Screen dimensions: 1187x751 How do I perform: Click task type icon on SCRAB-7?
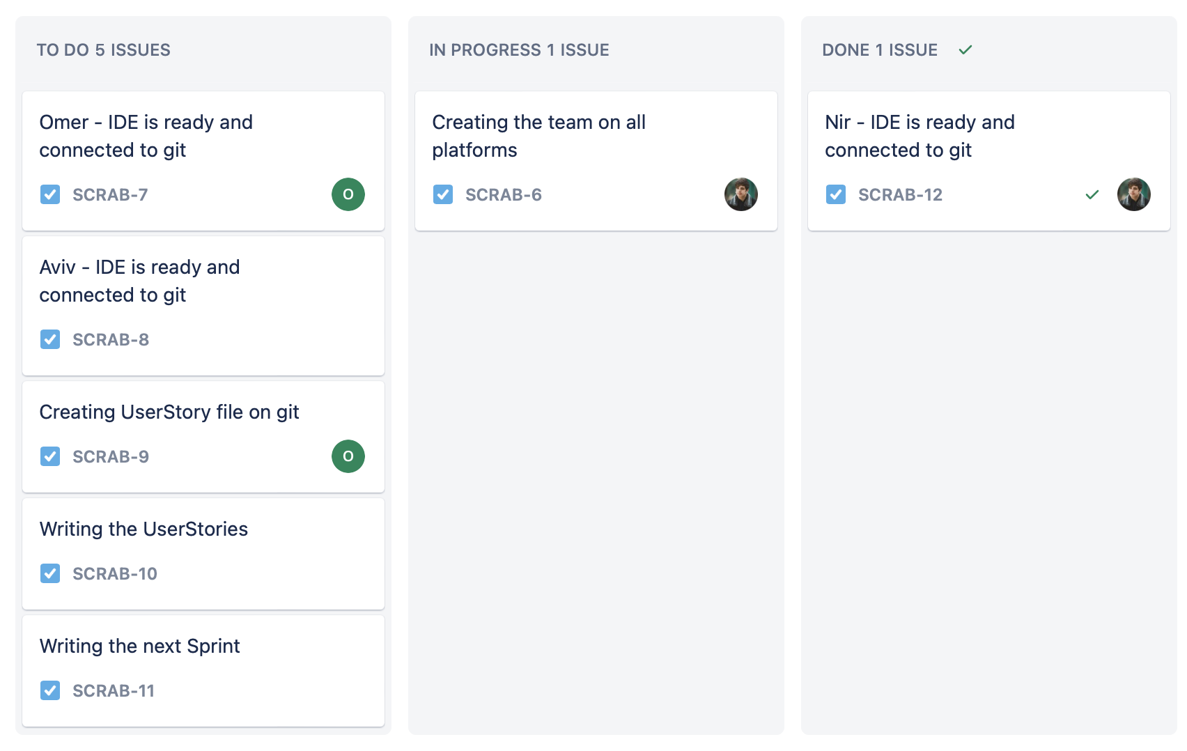tap(50, 194)
